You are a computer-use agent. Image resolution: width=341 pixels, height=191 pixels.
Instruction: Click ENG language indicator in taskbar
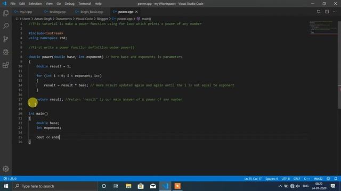point(305,186)
